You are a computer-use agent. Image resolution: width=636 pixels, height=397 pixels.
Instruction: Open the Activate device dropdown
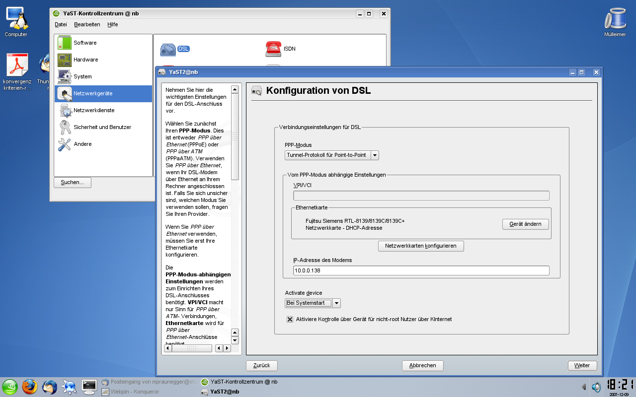(336, 303)
